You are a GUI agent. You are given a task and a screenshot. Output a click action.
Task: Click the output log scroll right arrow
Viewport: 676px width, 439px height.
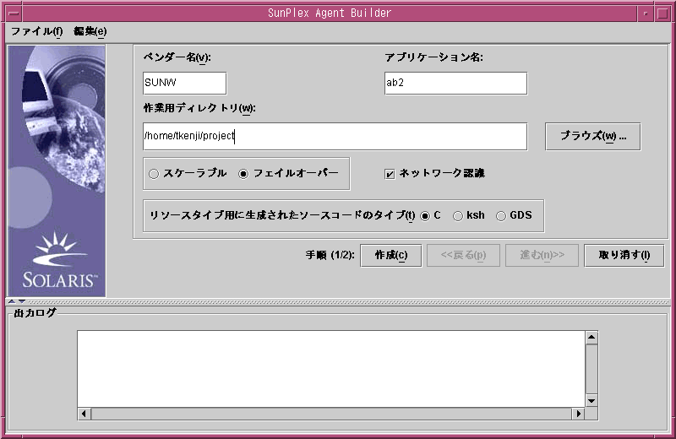coord(579,414)
